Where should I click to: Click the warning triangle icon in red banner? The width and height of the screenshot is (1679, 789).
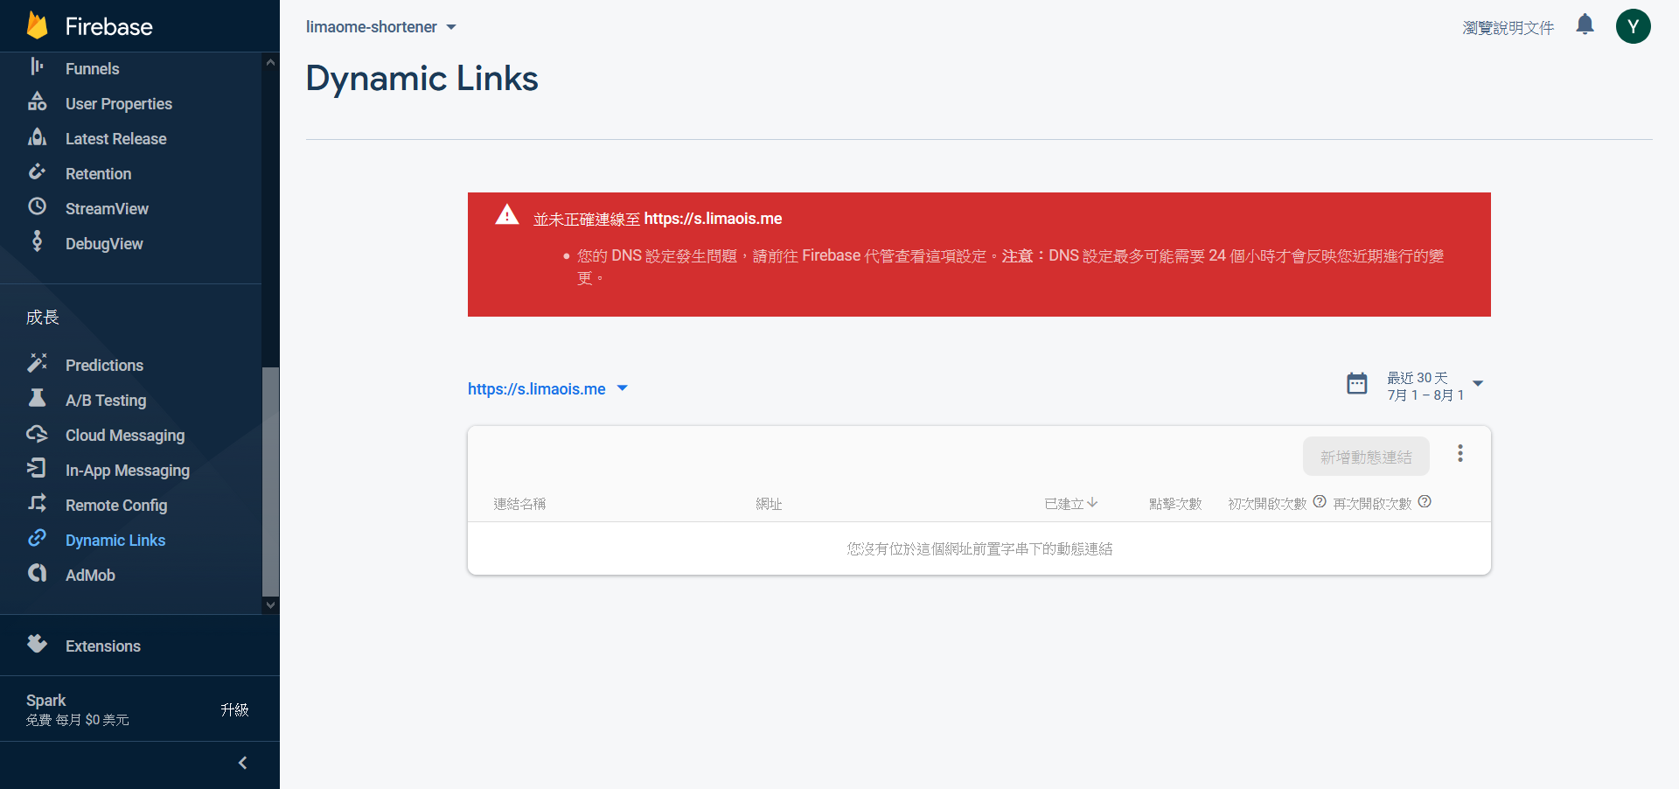(x=507, y=215)
